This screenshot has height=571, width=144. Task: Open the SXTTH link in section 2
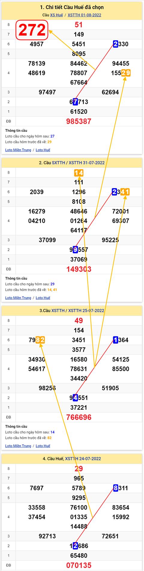tap(58, 163)
